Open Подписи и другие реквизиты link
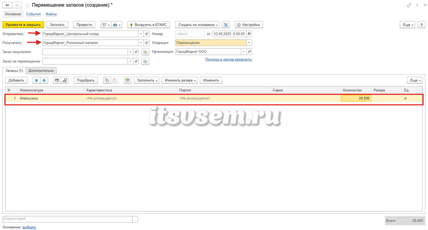428x230 pixels. point(229,59)
